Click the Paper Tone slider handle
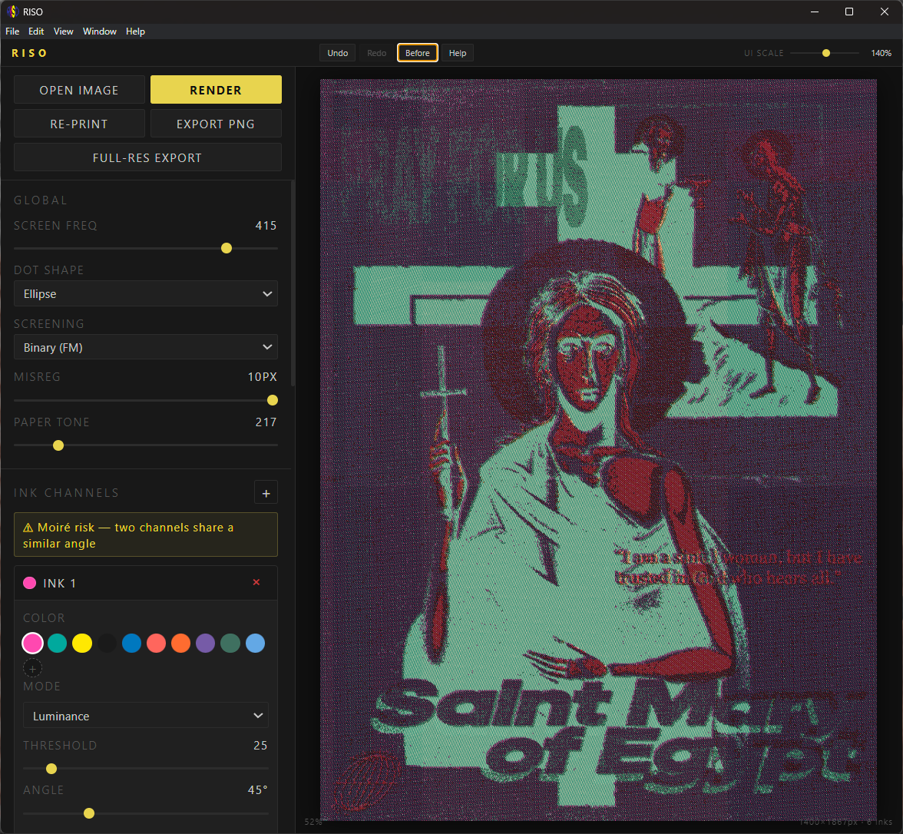Screen dimensions: 903x834 point(58,445)
